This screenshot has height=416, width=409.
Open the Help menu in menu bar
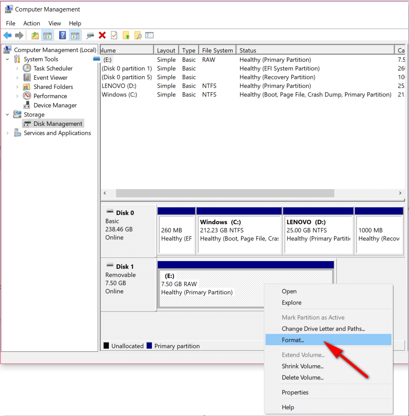pos(75,23)
